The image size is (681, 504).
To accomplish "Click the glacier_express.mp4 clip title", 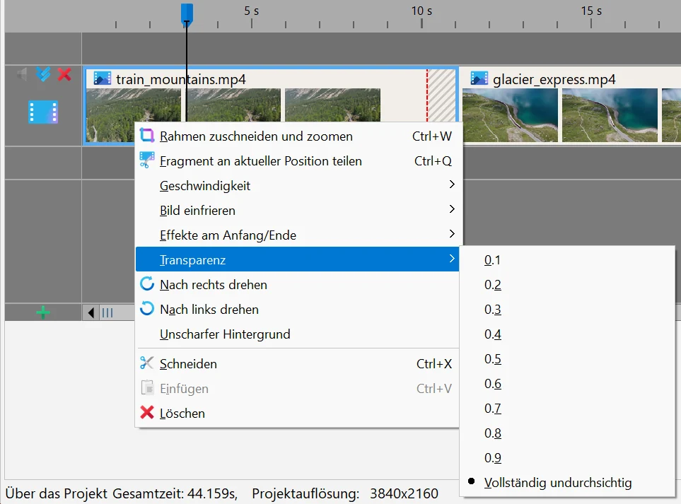I will coord(554,79).
